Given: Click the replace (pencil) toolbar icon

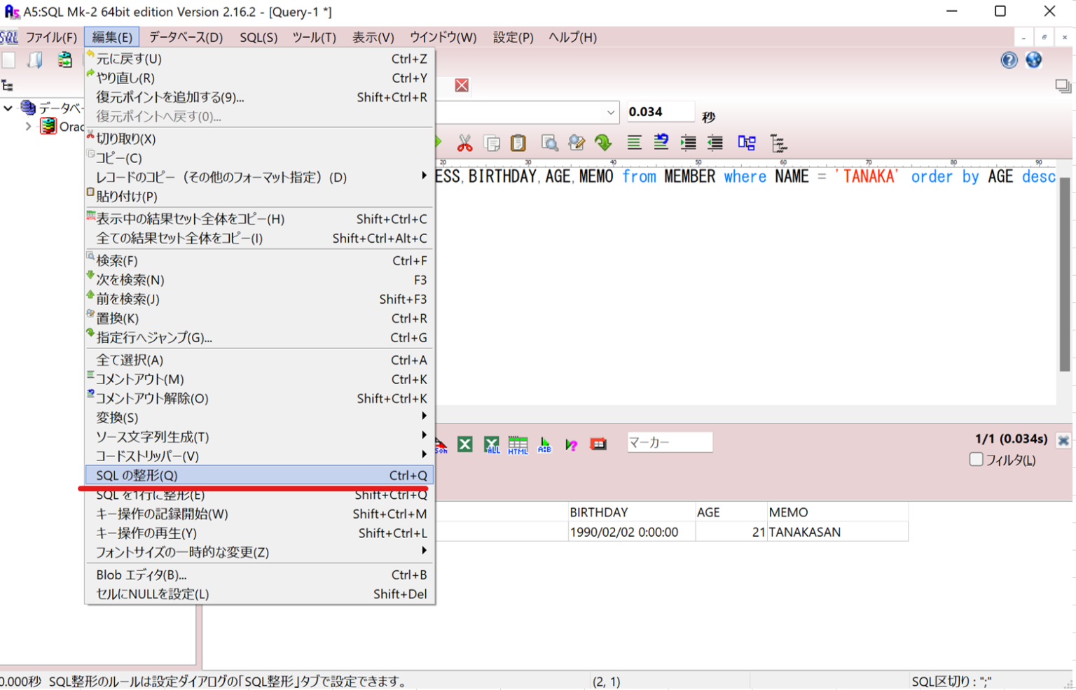Looking at the screenshot, I should 577,142.
